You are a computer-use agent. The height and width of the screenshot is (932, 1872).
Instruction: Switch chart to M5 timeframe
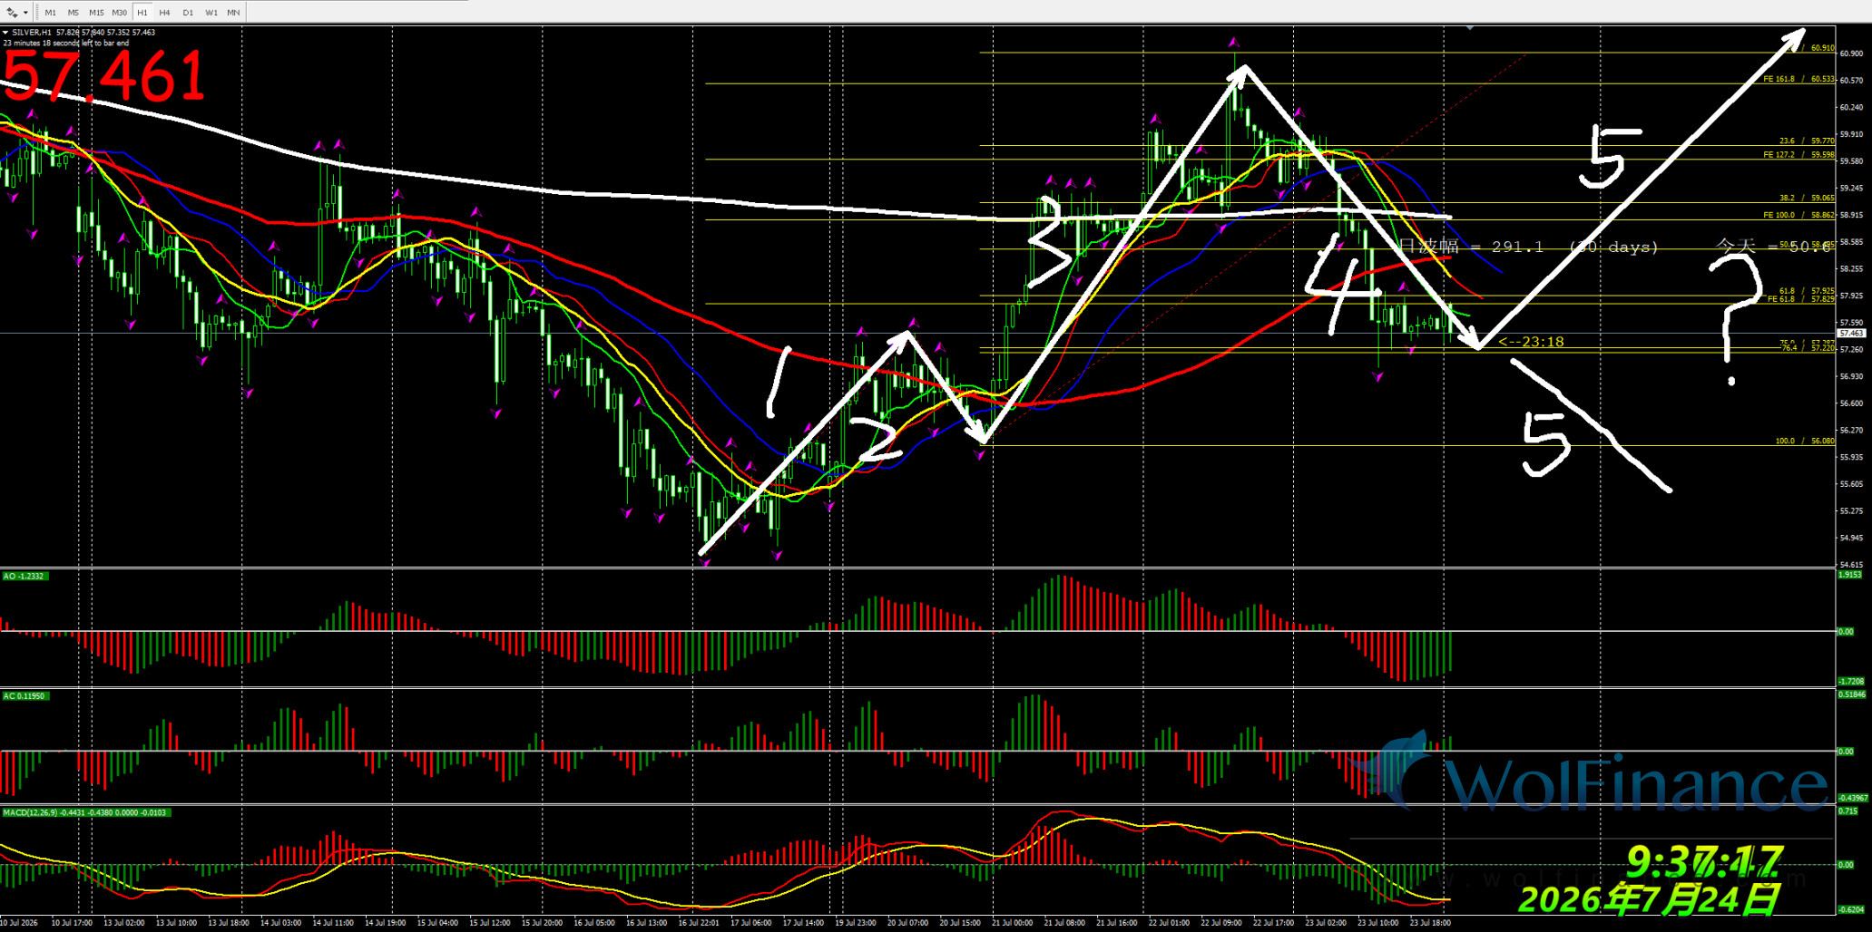pyautogui.click(x=73, y=13)
